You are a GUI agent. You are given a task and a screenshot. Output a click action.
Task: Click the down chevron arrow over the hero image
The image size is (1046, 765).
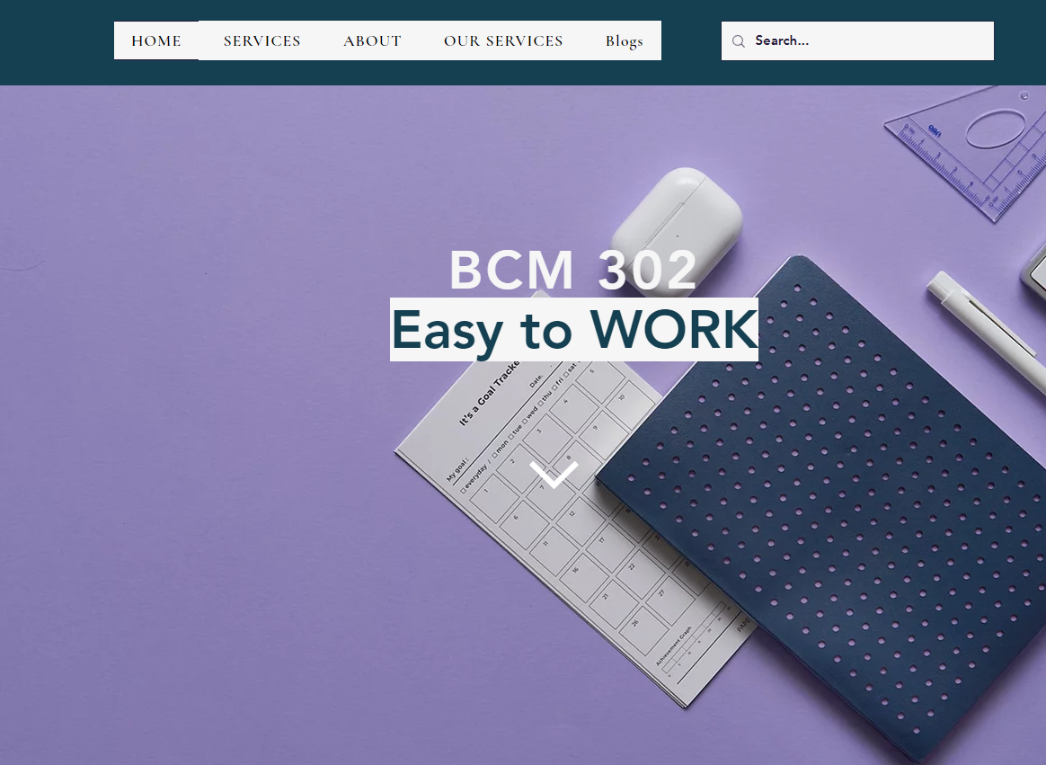[554, 475]
